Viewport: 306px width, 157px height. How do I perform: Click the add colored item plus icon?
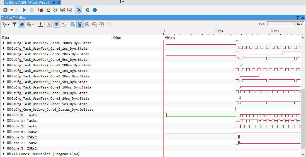[29, 24]
